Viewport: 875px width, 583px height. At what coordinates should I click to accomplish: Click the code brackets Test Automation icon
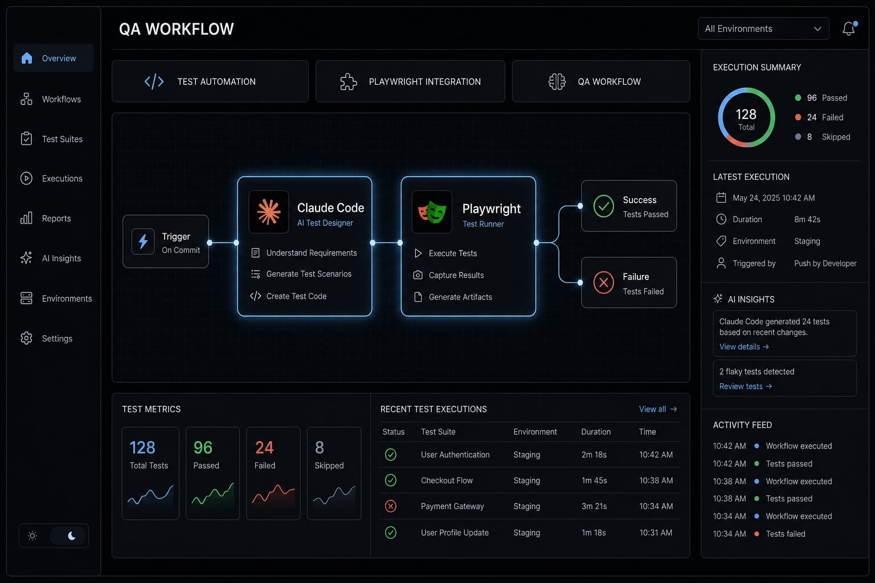(x=154, y=81)
